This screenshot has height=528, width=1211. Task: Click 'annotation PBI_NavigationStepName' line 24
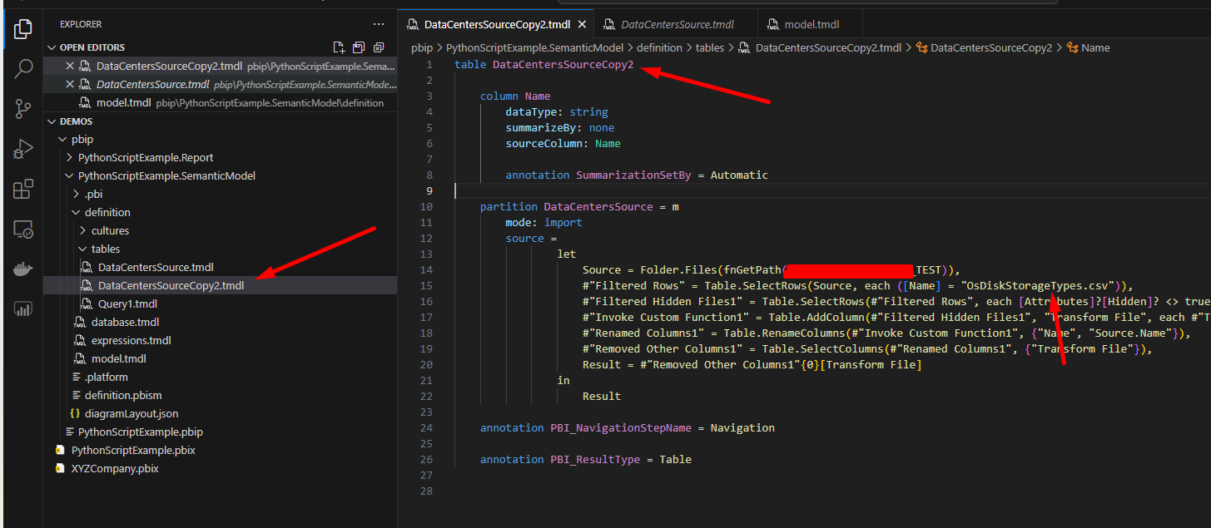click(x=628, y=427)
